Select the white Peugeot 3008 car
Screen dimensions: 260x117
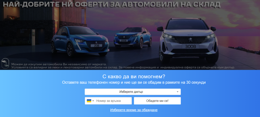coord(188,40)
